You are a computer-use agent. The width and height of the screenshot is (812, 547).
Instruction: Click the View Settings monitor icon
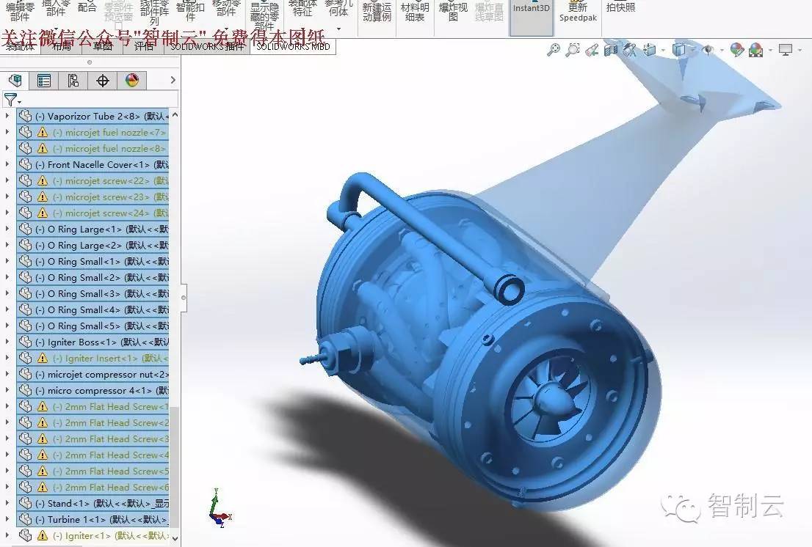point(786,50)
